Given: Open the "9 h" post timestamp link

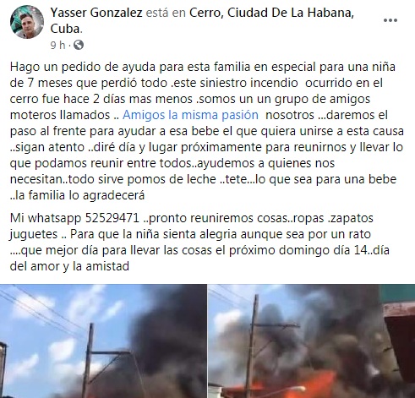Looking at the screenshot, I should click(57, 45).
